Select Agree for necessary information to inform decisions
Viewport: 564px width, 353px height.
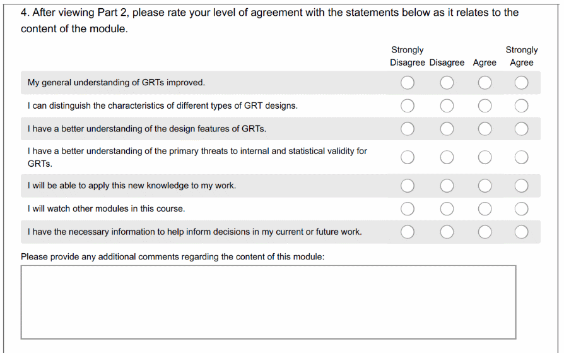pos(485,232)
